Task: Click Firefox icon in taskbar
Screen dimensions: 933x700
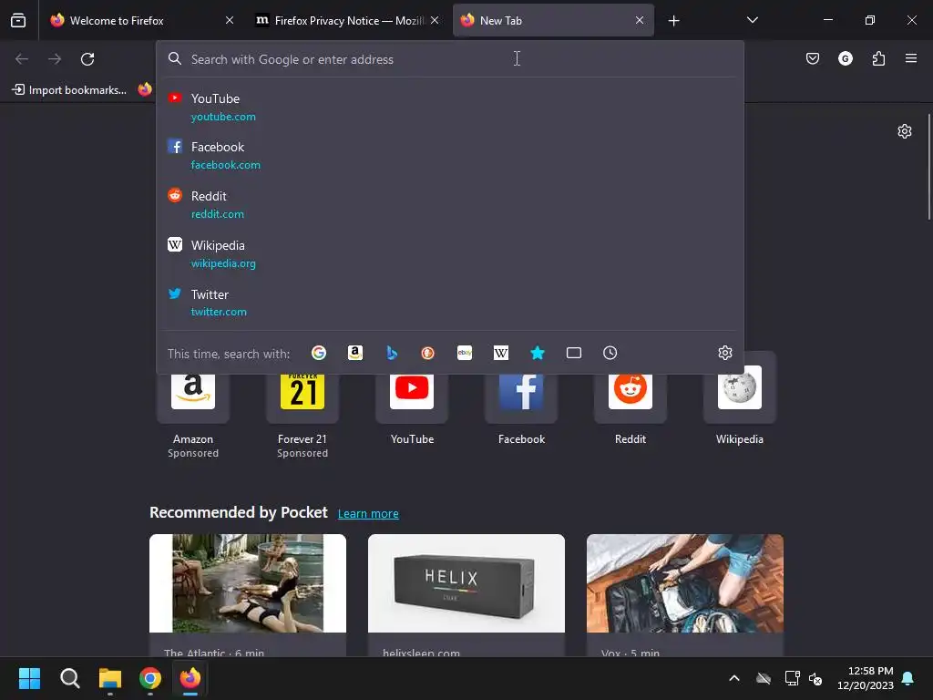Action: (190, 678)
